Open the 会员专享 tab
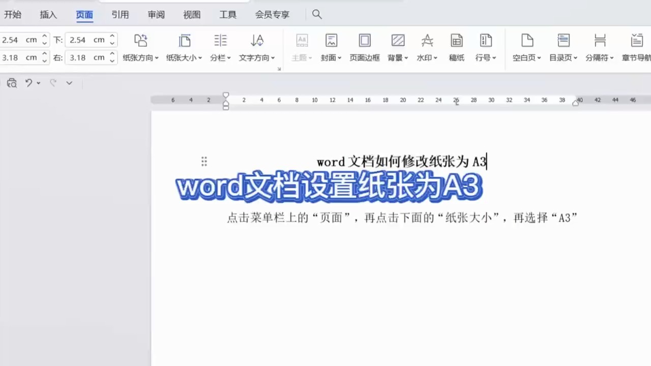Screen dimensions: 651x366 pos(272,15)
